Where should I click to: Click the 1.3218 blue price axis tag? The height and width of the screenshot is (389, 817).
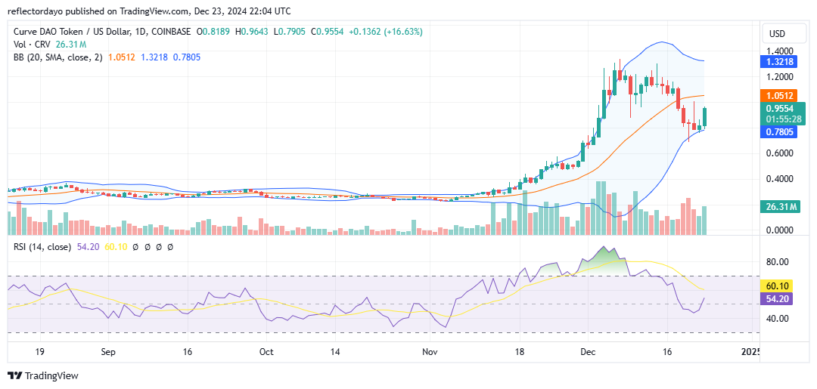tap(780, 63)
